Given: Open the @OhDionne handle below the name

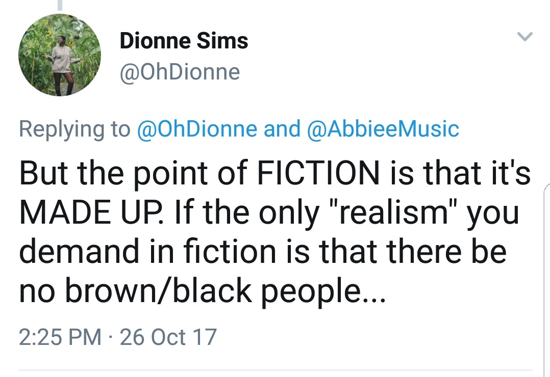Looking at the screenshot, I should click(180, 72).
